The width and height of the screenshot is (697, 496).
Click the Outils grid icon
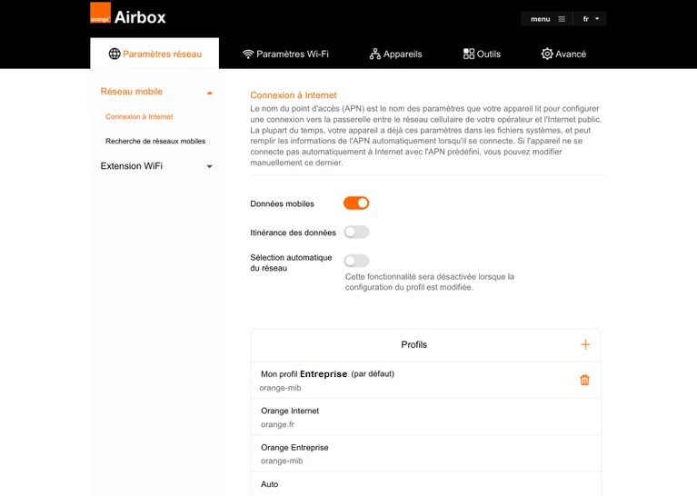coord(469,54)
